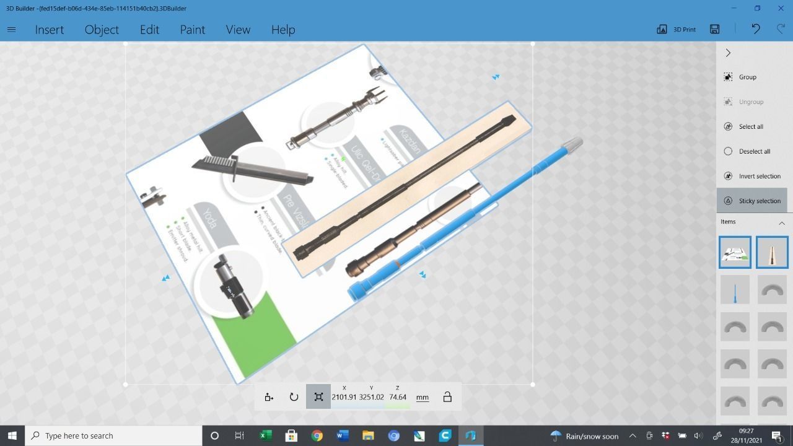Click the Meet Now camera tray icon
Screen dimensions: 793x446
point(649,435)
